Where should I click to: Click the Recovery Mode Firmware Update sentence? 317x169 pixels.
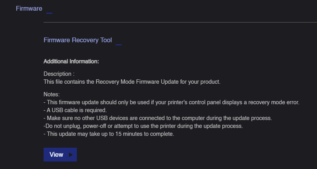[x=132, y=82]
